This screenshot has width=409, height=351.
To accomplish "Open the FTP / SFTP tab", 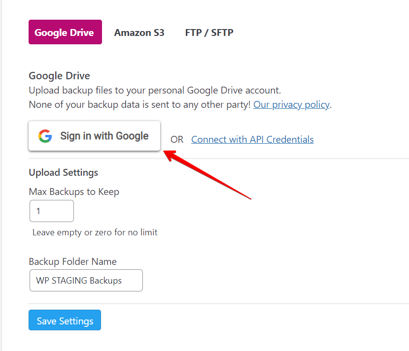I will pos(209,32).
